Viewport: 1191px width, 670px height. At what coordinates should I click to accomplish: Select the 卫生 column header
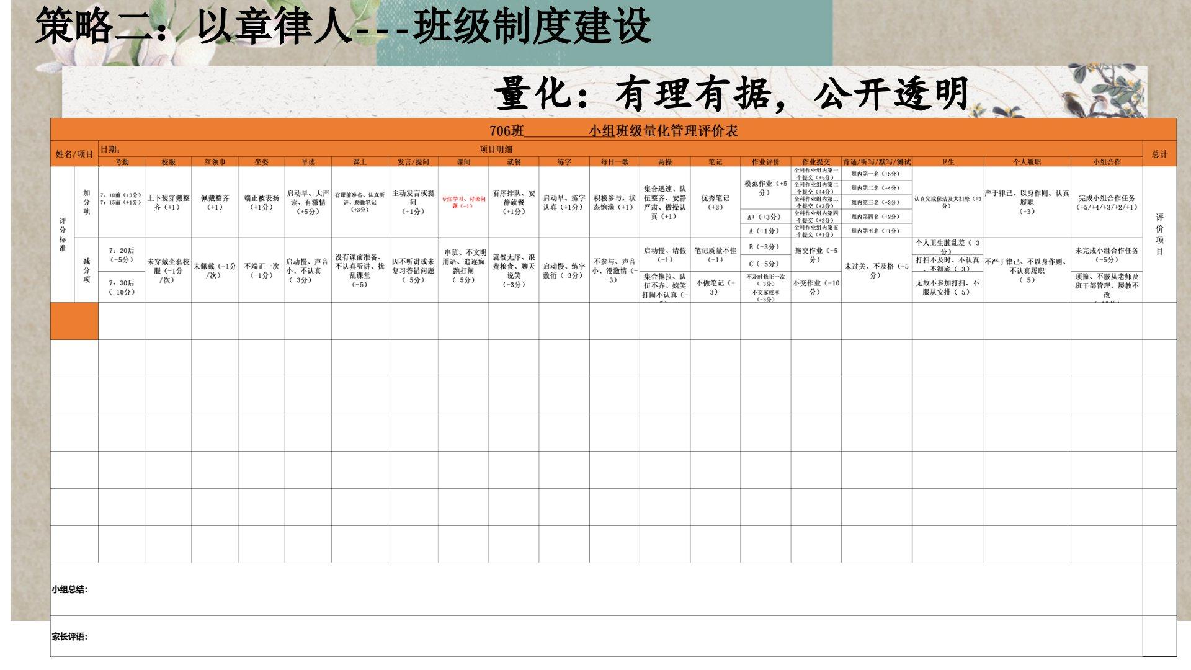point(947,162)
